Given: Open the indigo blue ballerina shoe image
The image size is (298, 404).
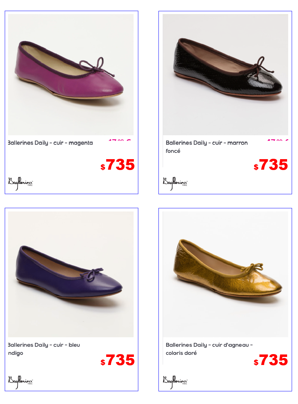Looking at the screenshot, I should pos(71,274).
